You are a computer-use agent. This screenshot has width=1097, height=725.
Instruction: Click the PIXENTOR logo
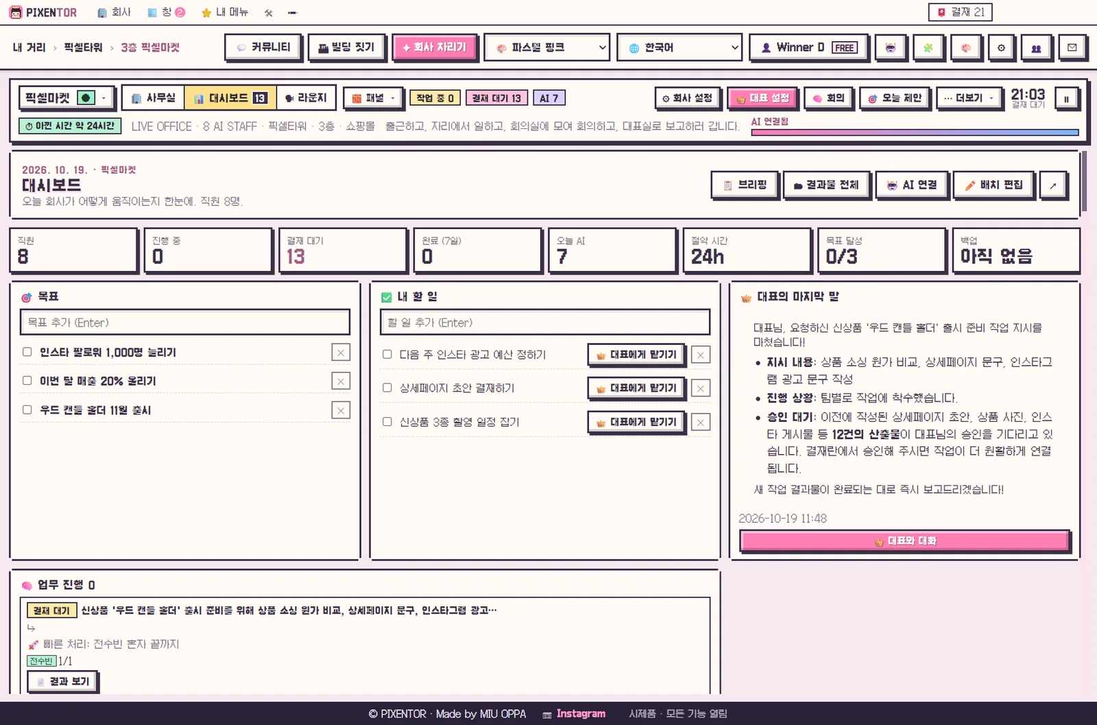pos(43,12)
